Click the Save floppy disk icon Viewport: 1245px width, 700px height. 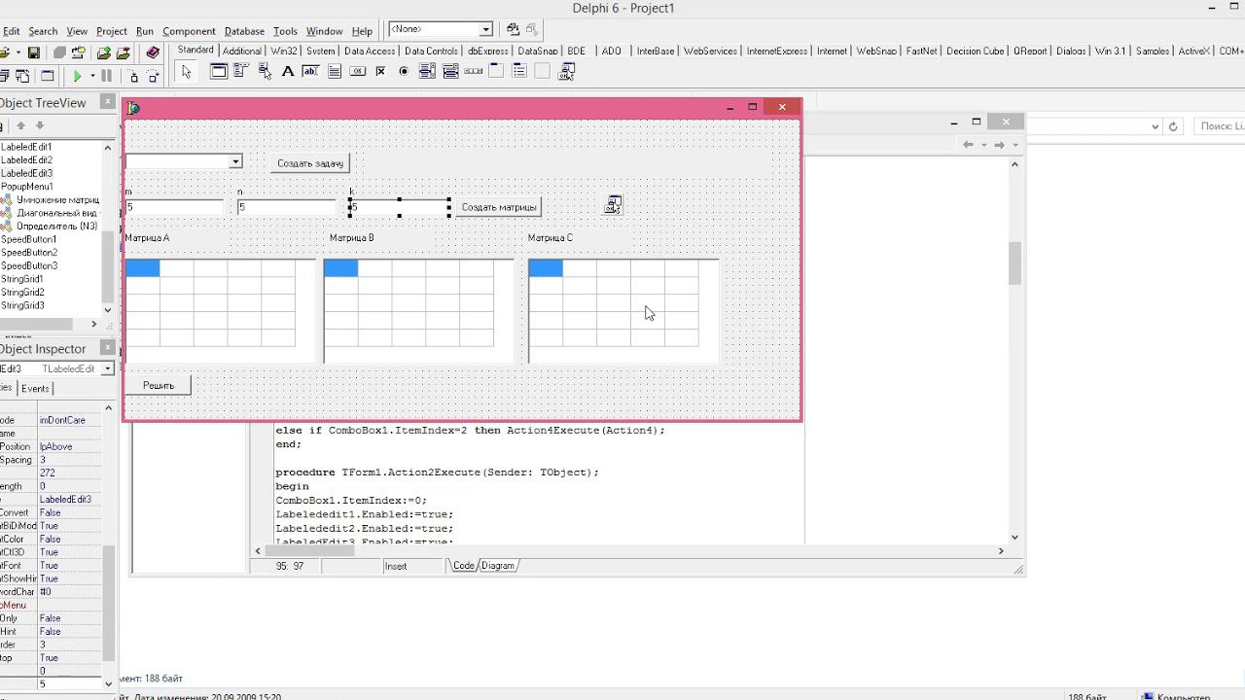[34, 52]
